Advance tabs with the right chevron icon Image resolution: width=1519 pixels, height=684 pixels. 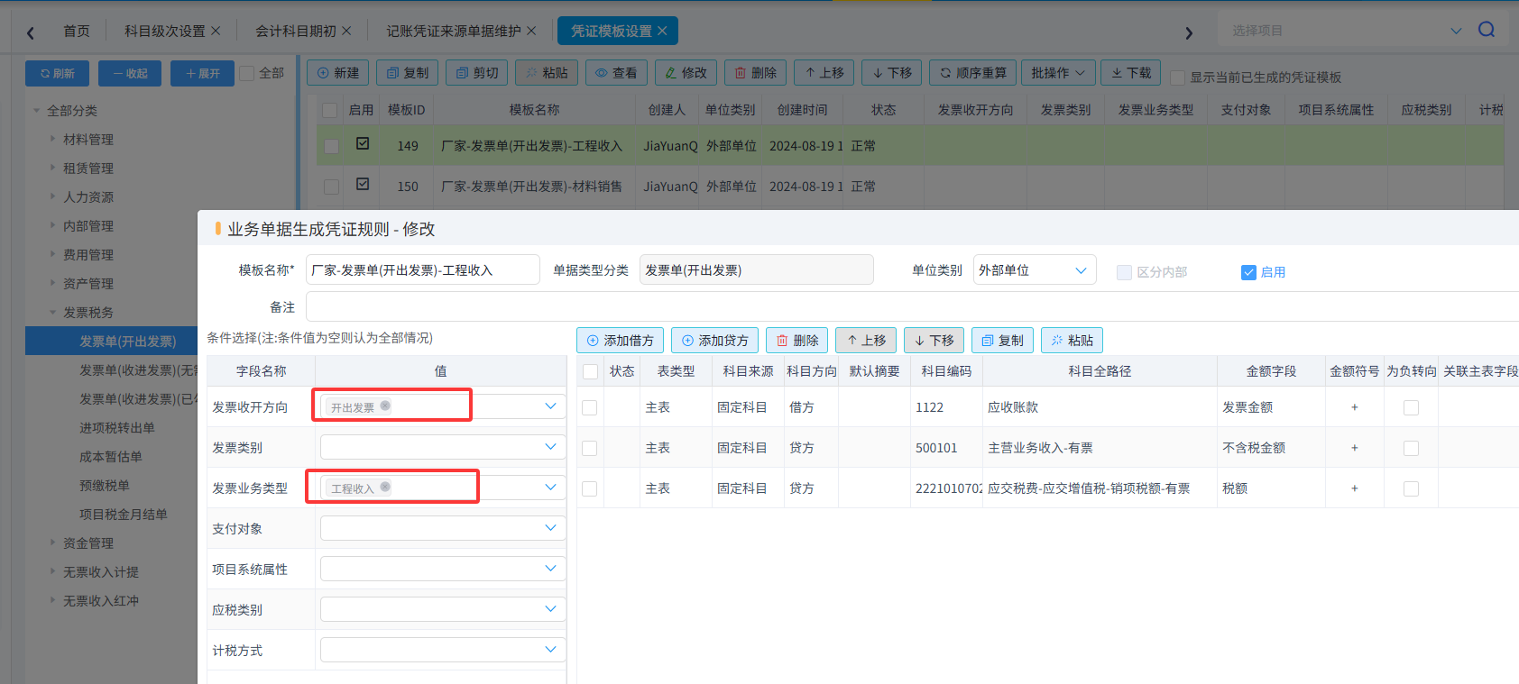pyautogui.click(x=1189, y=32)
